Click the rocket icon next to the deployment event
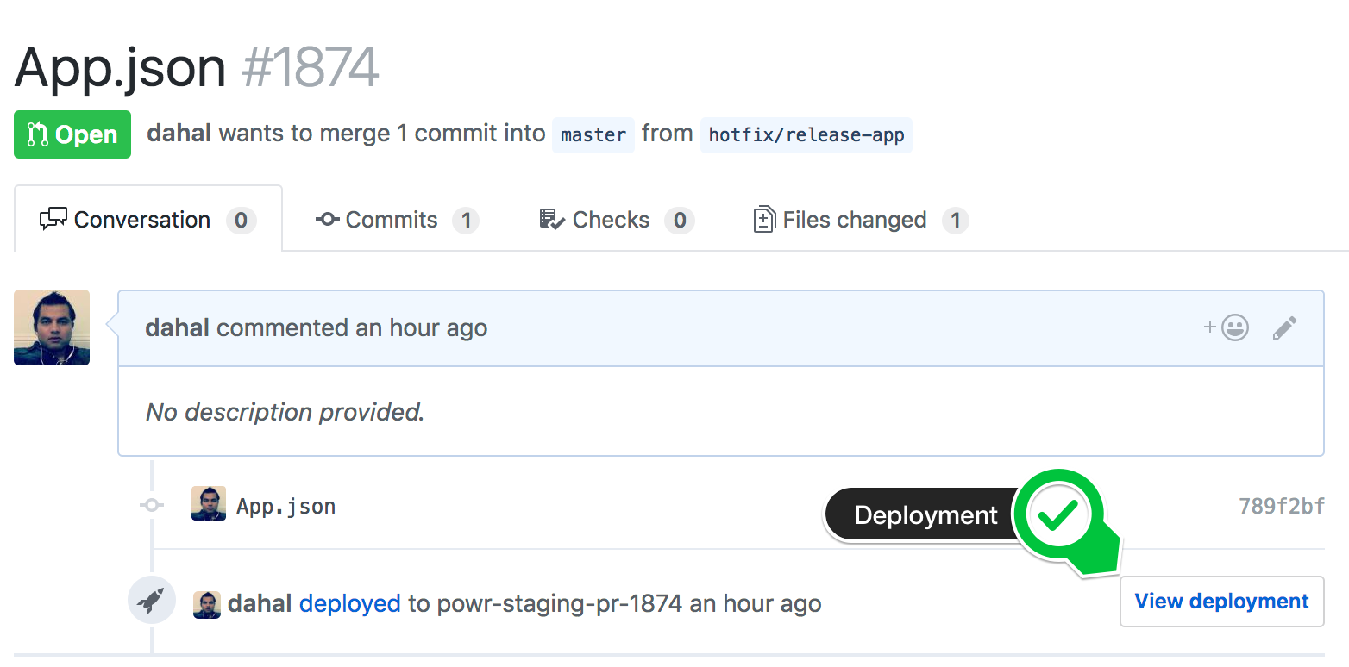 [x=152, y=601]
